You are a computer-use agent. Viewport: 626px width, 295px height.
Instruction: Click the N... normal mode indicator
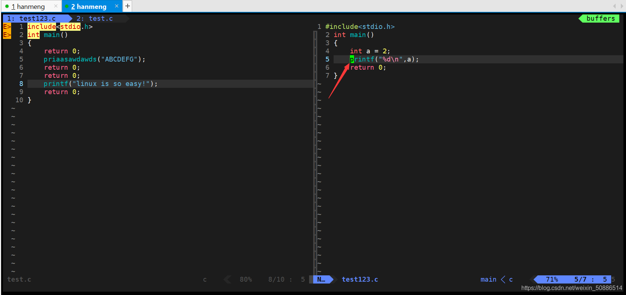pos(321,279)
